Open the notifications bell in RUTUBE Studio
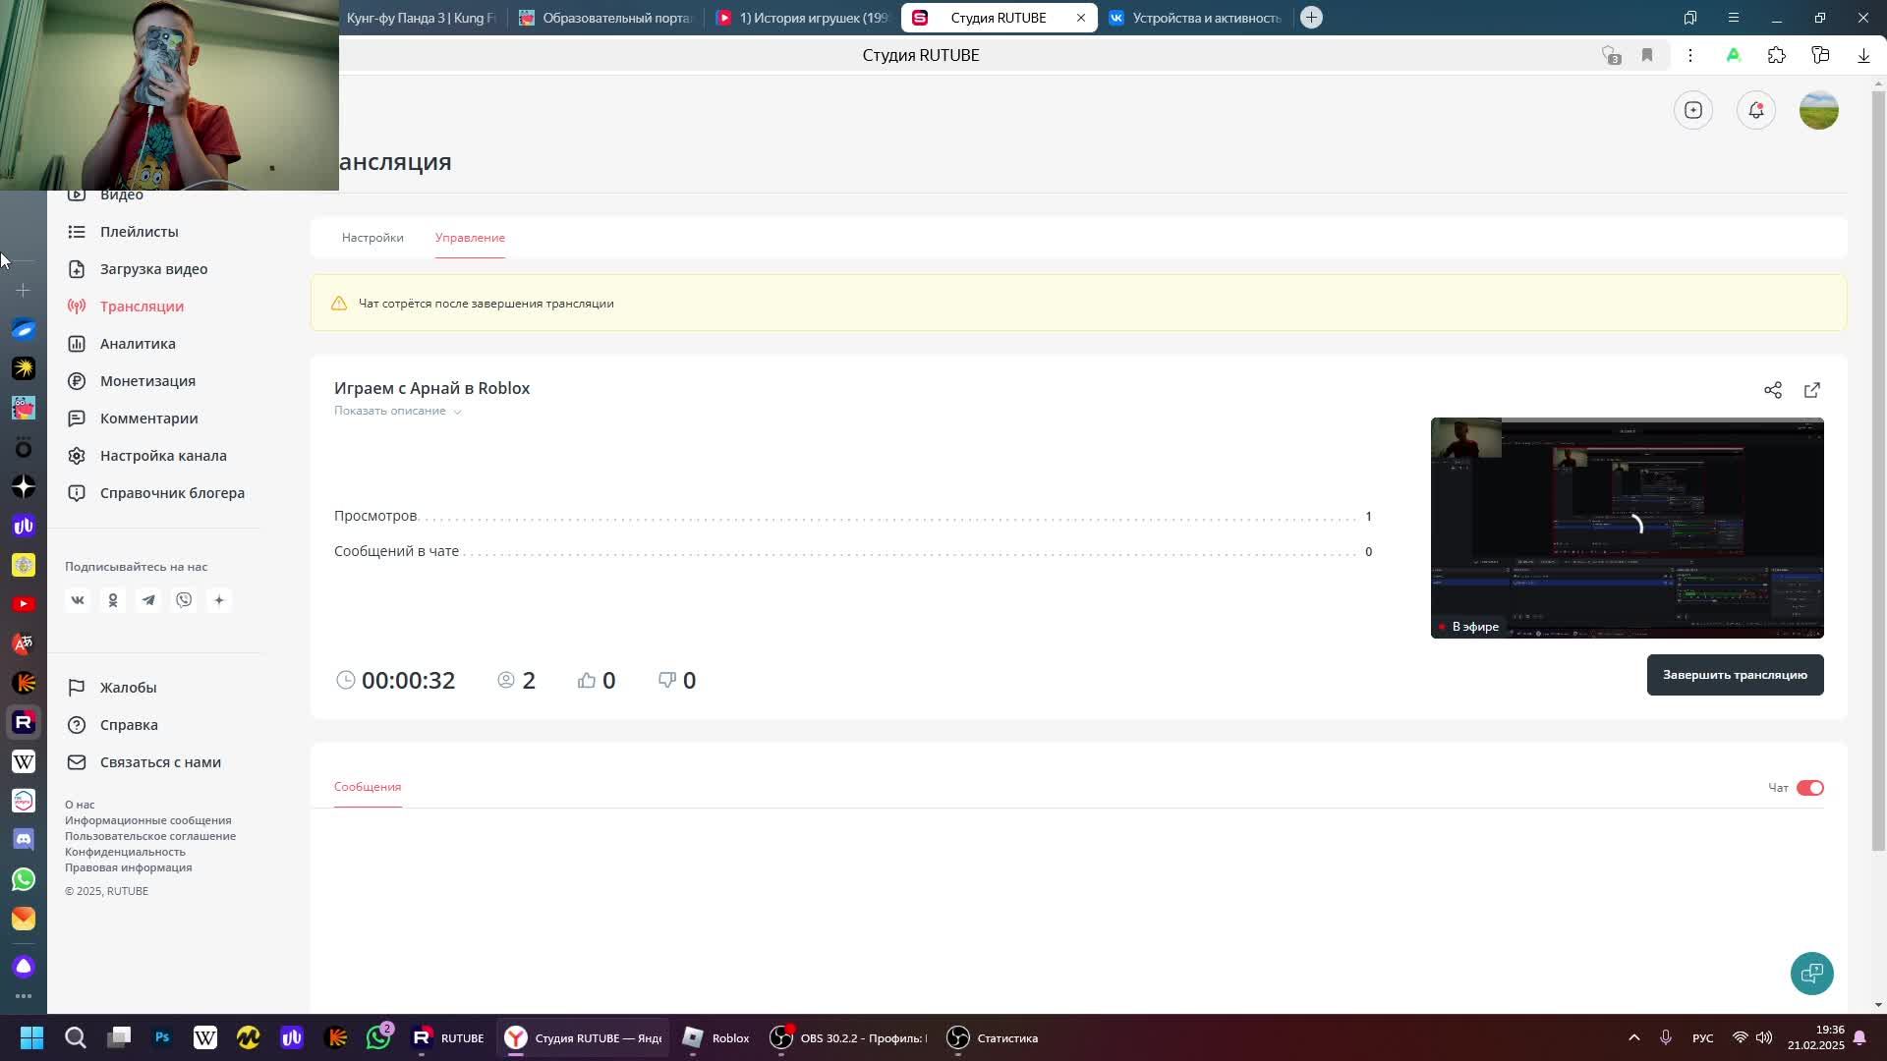Viewport: 1887px width, 1061px height. [1756, 110]
